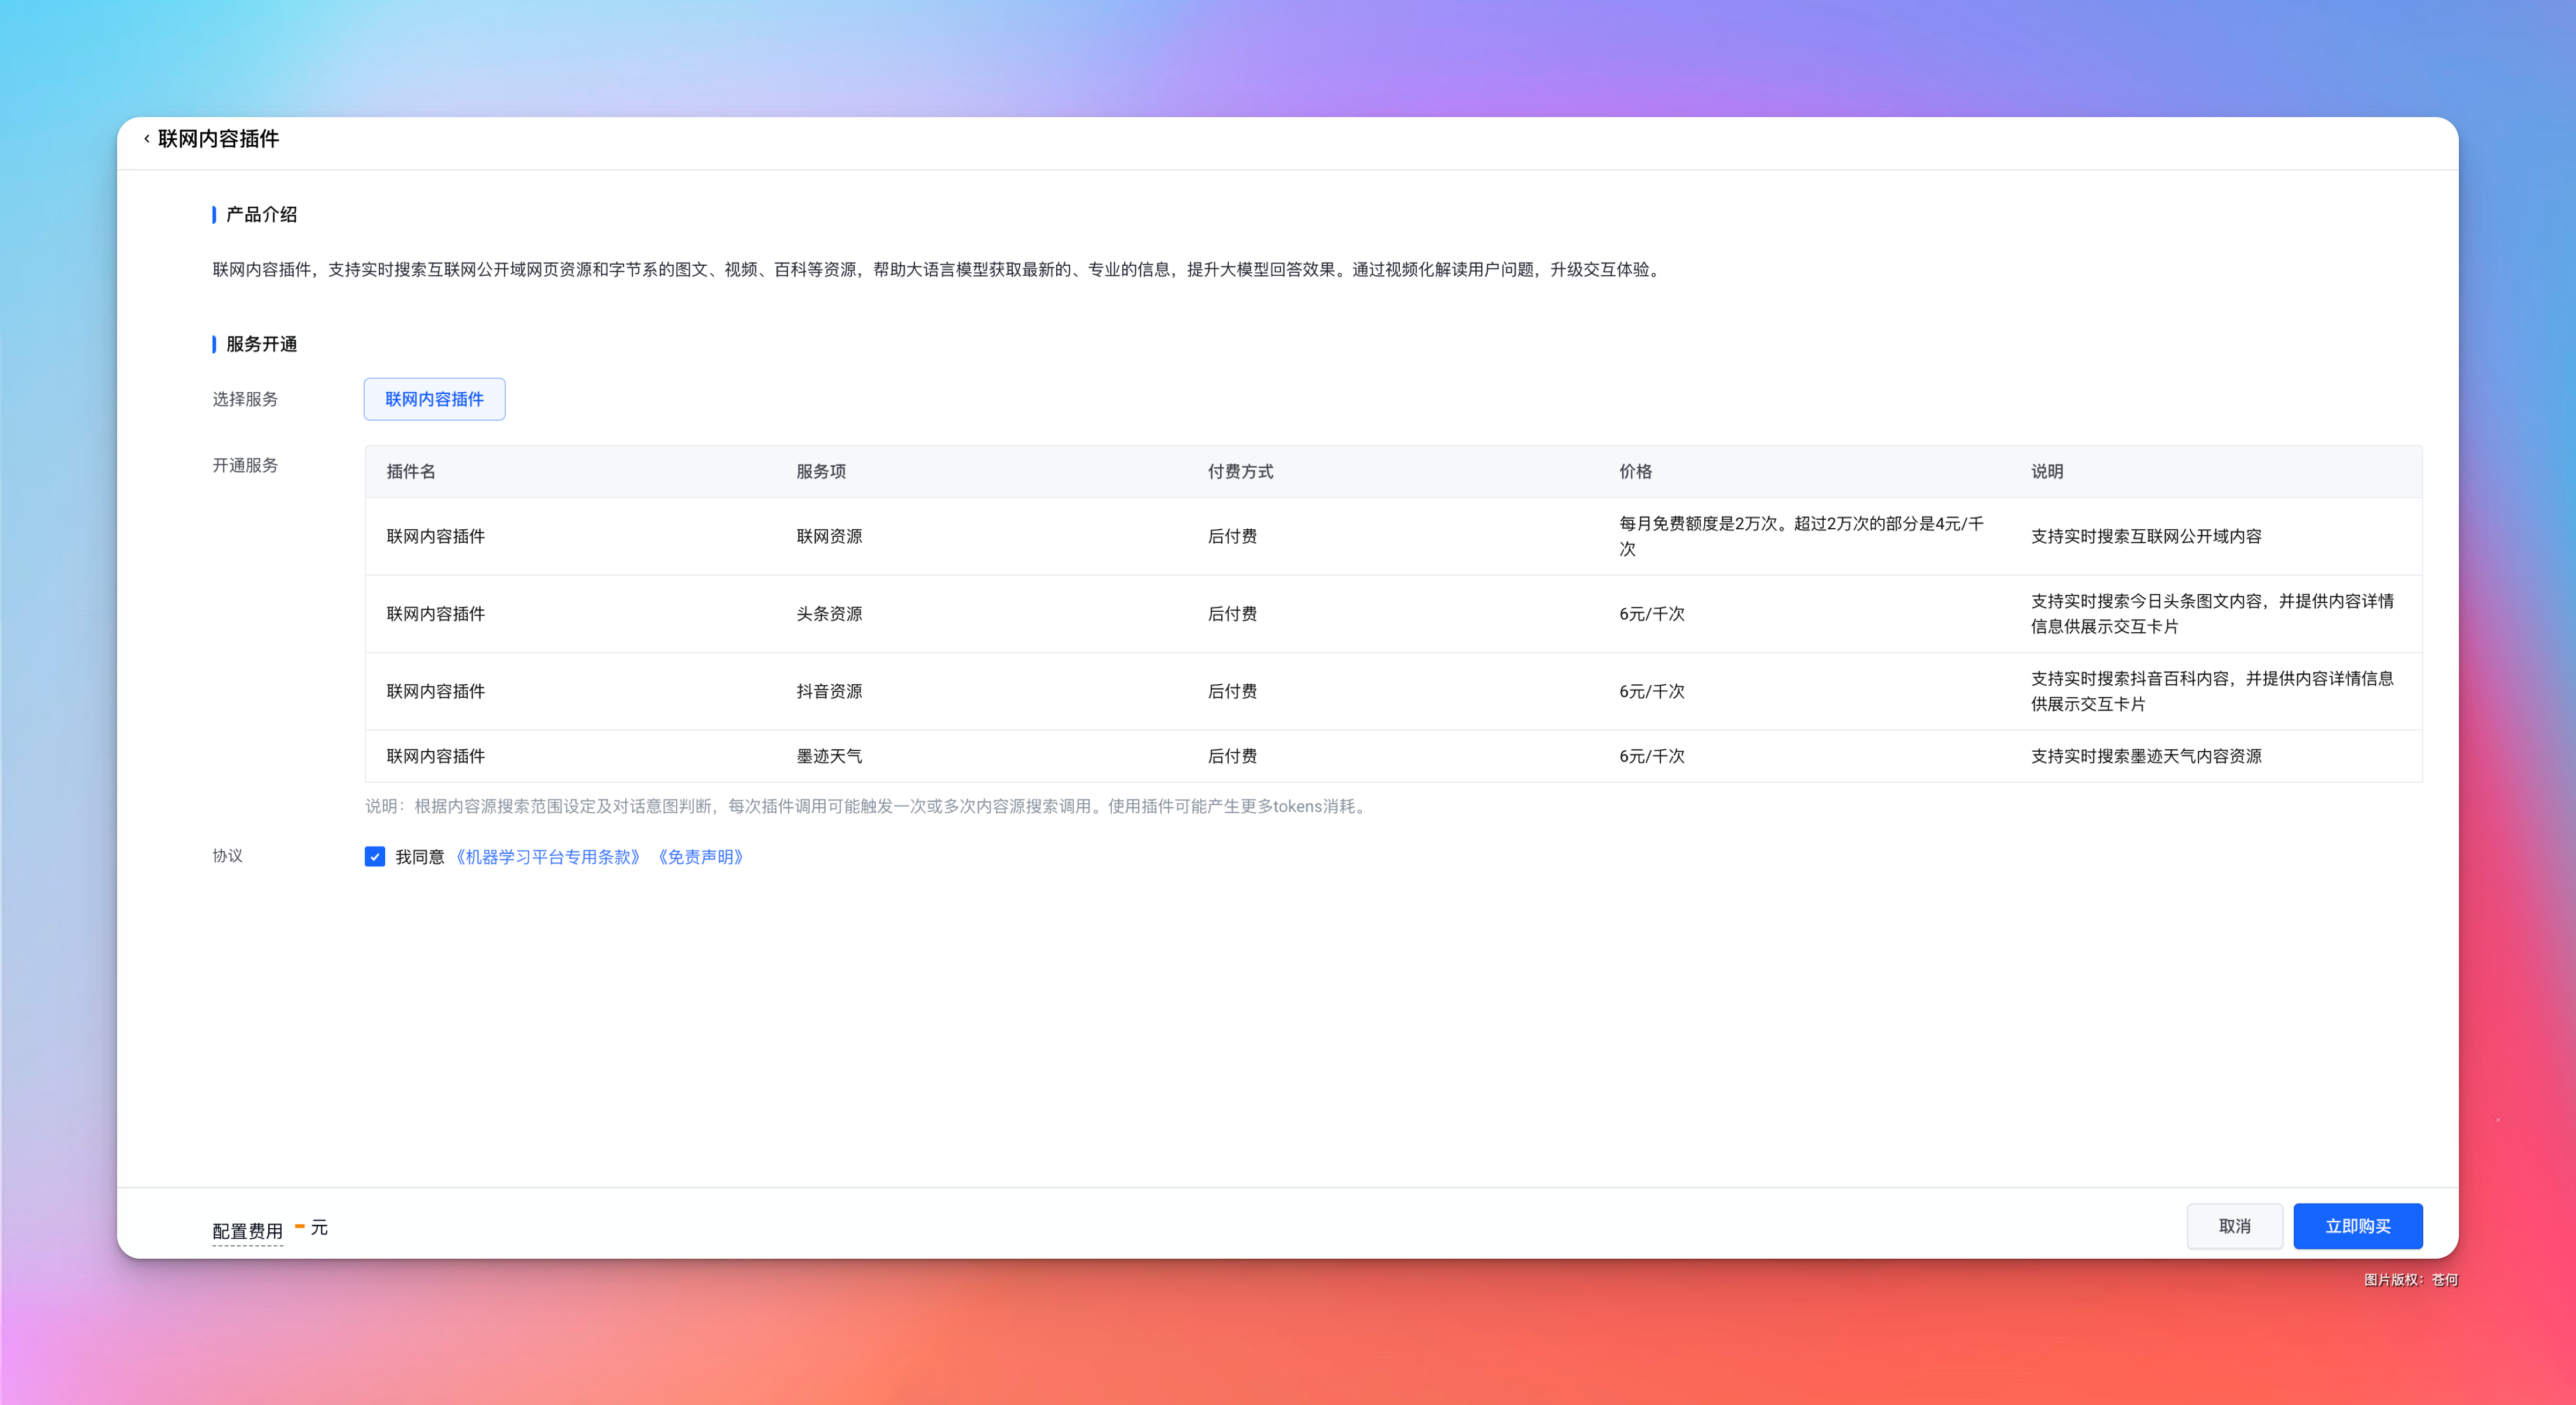The height and width of the screenshot is (1405, 2576).
Task: Select the 联网资源 service row
Action: pyautogui.click(x=829, y=537)
